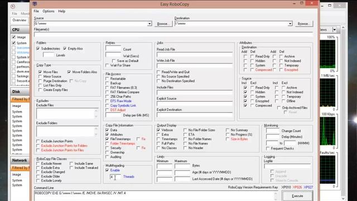Uncheck Move Folders Also checkbox
The height and width of the screenshot is (201, 357).
69,72
